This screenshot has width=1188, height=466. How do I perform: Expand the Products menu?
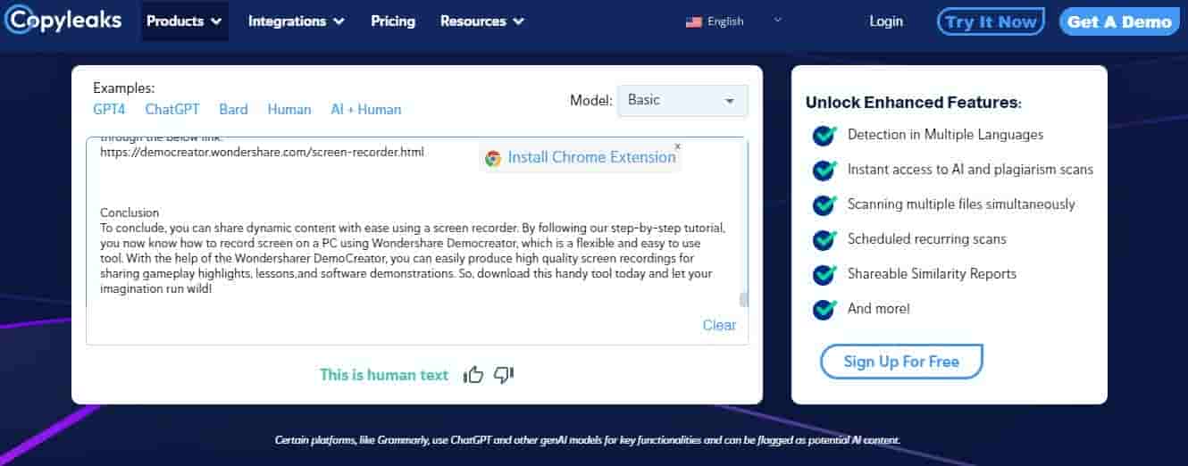tap(184, 21)
